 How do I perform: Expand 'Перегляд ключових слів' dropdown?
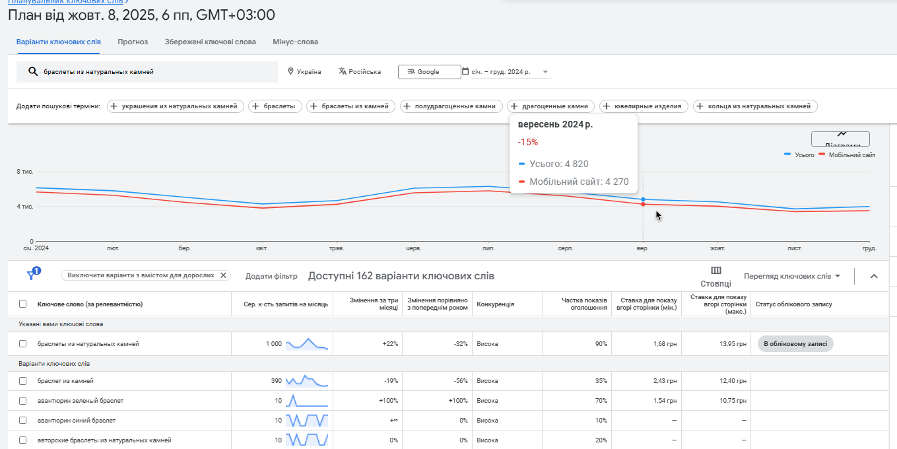pos(791,276)
